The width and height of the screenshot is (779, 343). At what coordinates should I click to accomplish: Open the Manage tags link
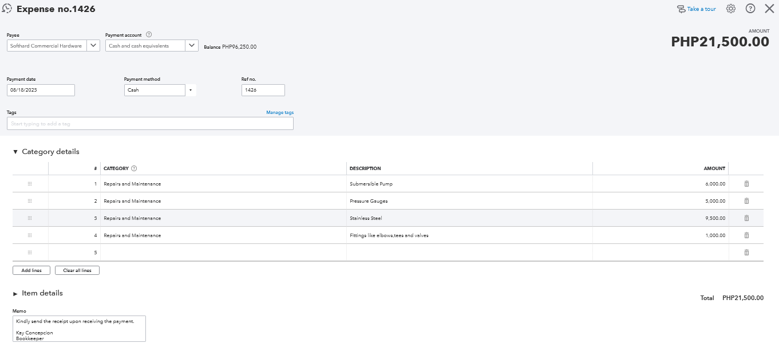[280, 113]
